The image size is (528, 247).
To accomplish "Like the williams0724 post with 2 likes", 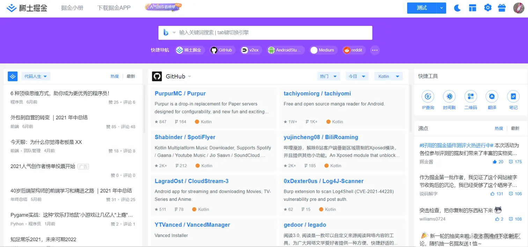I will 499,219.
